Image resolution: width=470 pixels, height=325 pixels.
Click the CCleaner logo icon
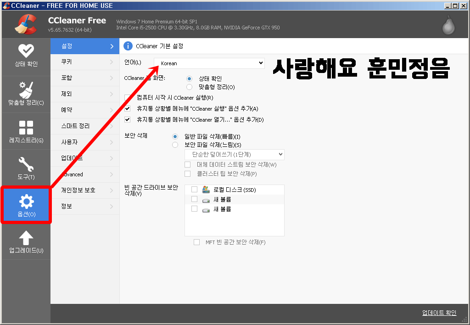click(26, 24)
